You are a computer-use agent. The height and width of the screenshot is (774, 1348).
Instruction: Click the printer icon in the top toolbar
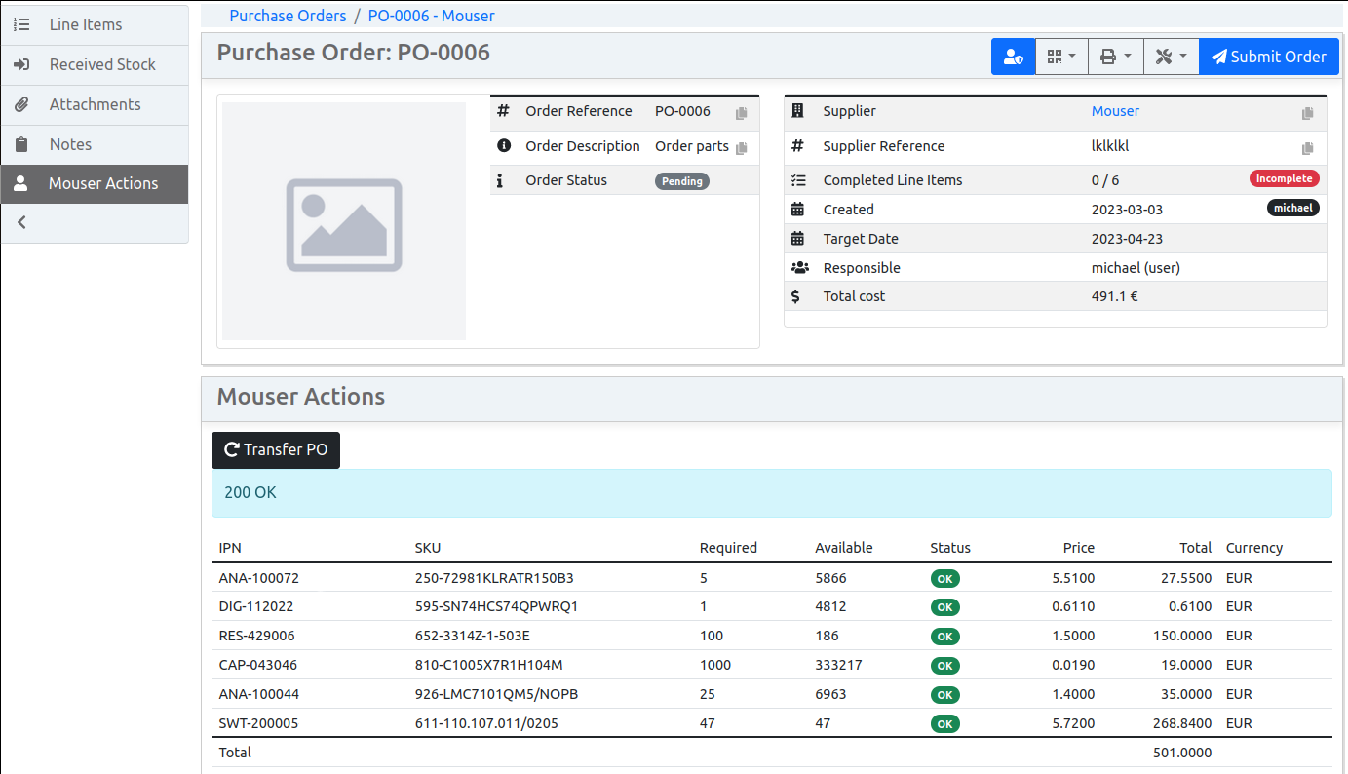pyautogui.click(x=1110, y=57)
